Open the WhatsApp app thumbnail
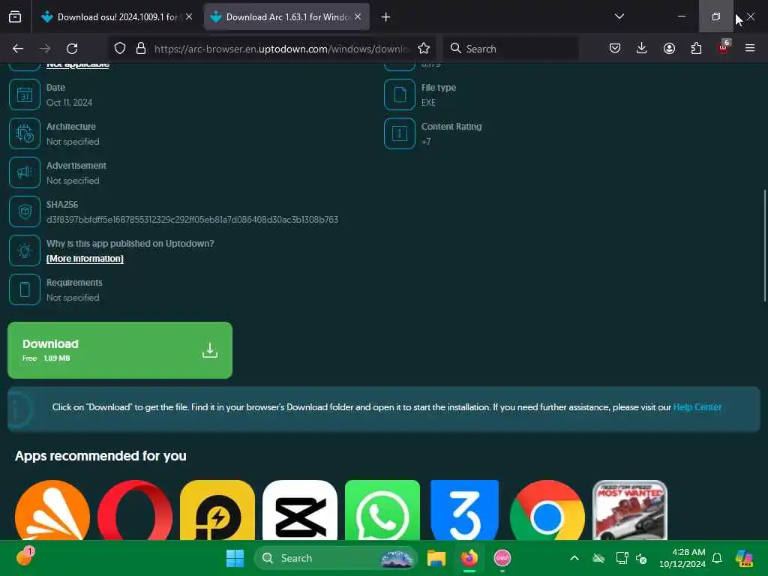 [x=382, y=510]
